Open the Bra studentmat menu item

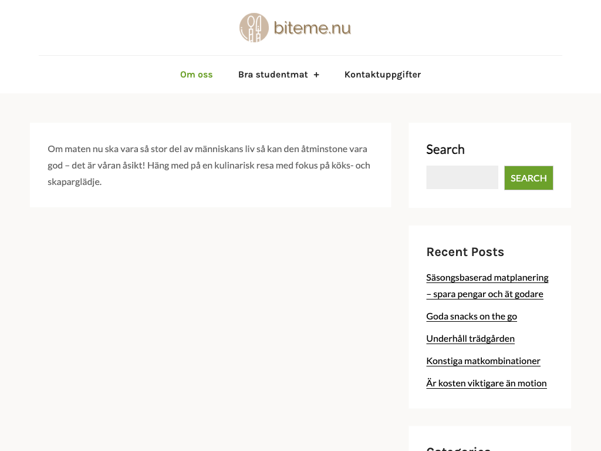[273, 75]
